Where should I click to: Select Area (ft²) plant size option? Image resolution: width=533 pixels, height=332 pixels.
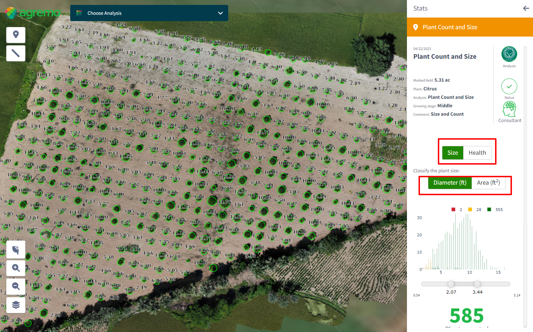[x=488, y=183]
